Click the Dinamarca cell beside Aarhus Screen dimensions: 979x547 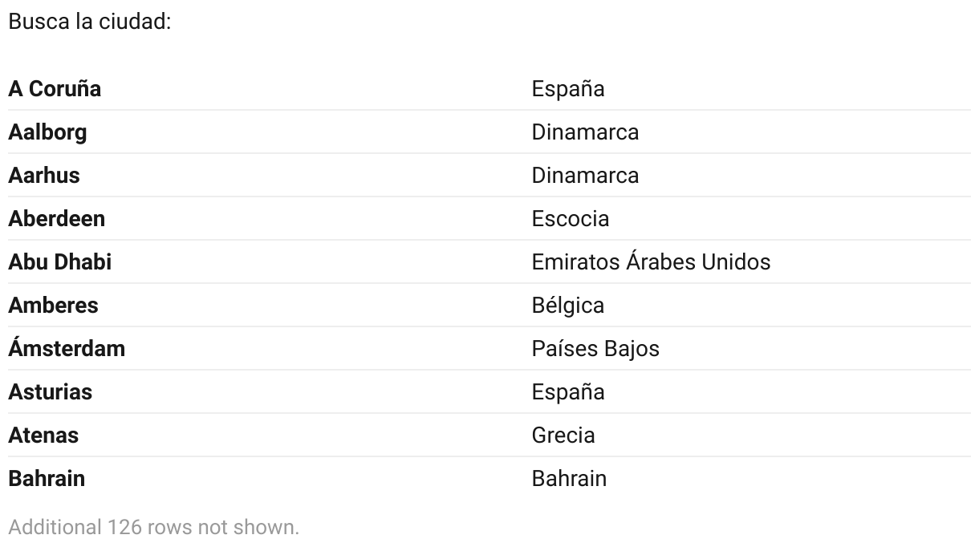point(585,175)
